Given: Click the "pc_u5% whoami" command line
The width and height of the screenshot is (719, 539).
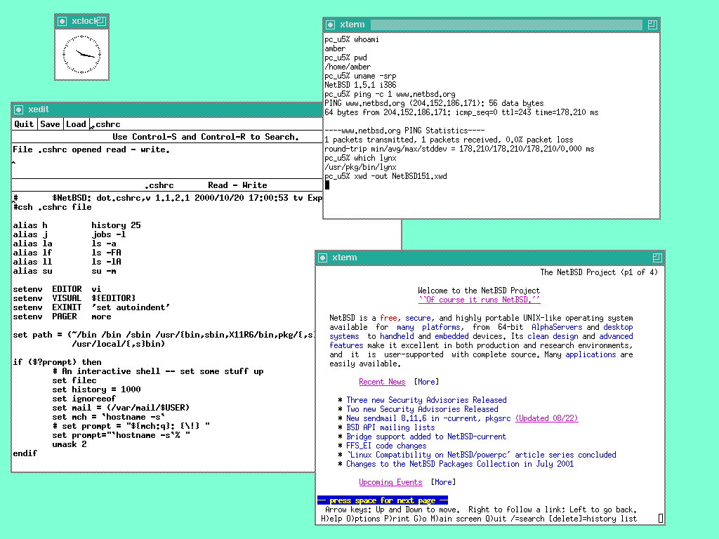Looking at the screenshot, I should click(x=352, y=39).
